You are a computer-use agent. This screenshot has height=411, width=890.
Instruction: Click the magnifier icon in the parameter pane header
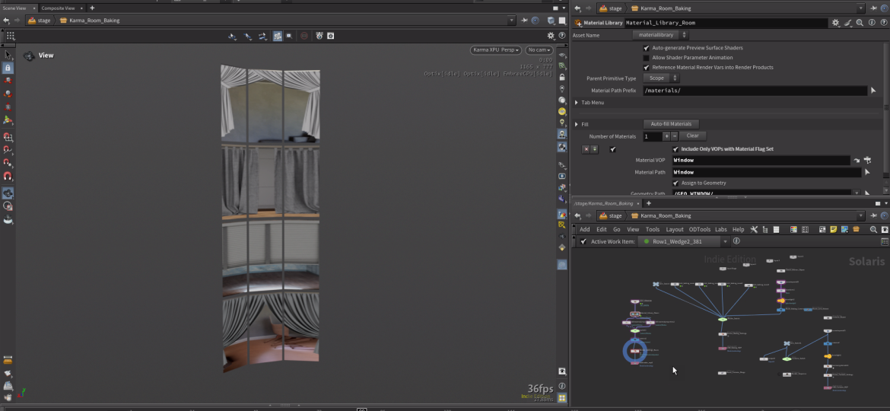point(859,23)
